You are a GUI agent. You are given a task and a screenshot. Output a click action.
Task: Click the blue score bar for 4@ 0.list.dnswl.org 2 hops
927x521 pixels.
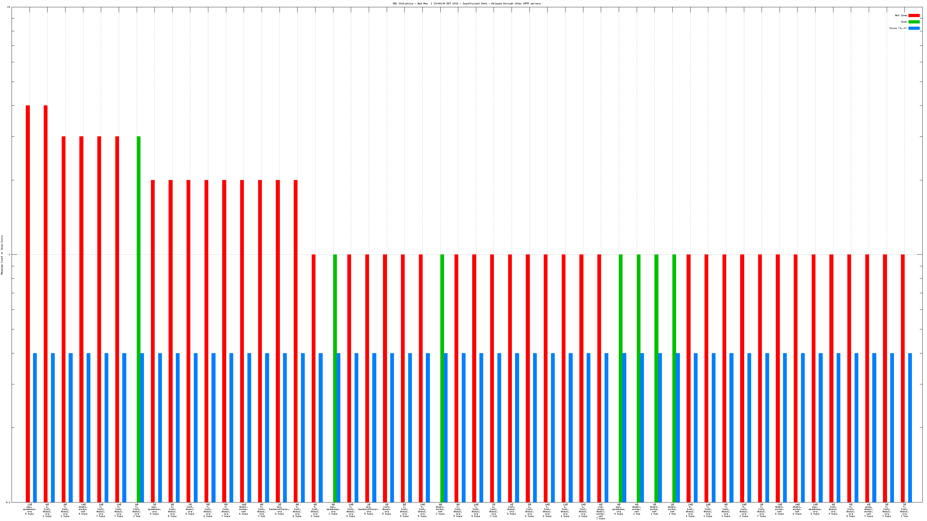tap(53, 427)
